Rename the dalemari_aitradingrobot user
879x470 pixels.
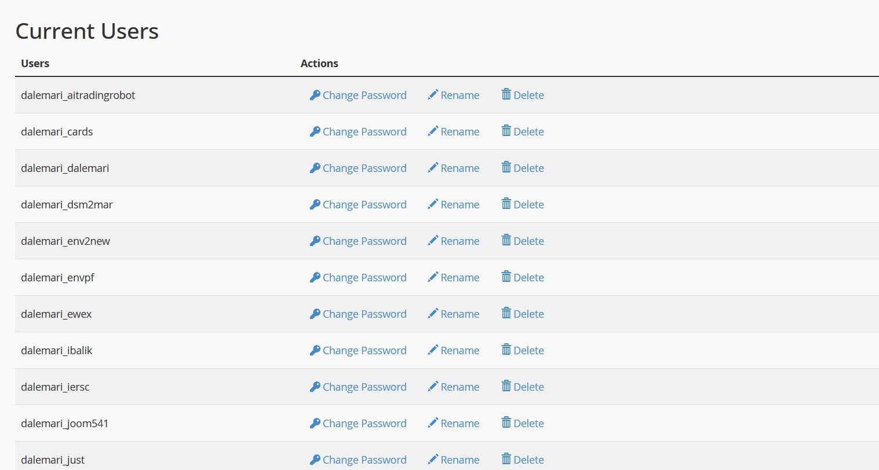[x=459, y=96]
